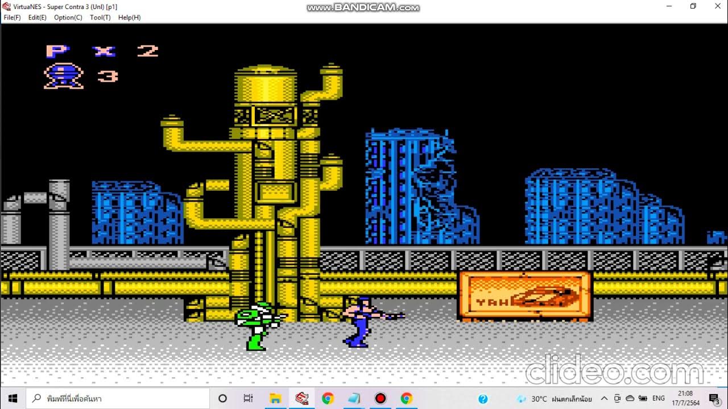Launch File Explorer from the taskbar

275,398
